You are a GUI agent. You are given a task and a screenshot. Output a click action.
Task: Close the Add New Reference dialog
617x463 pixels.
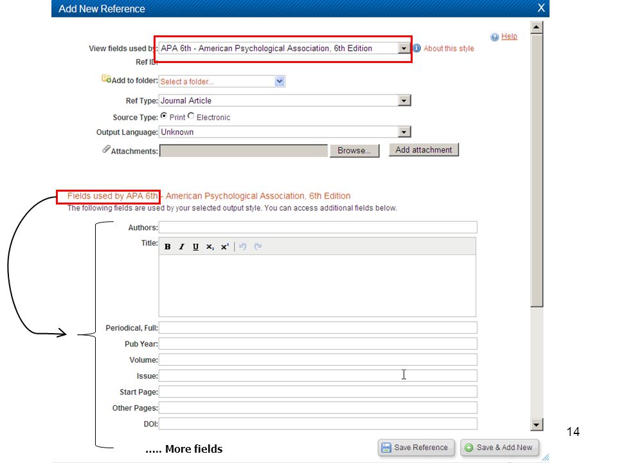(x=541, y=8)
